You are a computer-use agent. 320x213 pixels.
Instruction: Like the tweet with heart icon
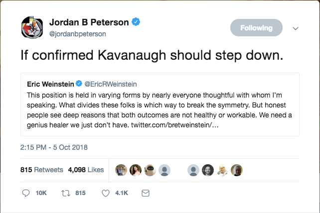tap(106, 193)
